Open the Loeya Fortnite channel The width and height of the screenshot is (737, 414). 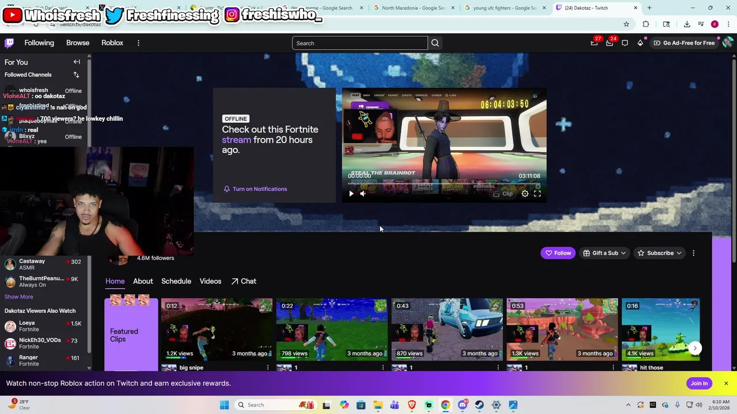pyautogui.click(x=44, y=327)
